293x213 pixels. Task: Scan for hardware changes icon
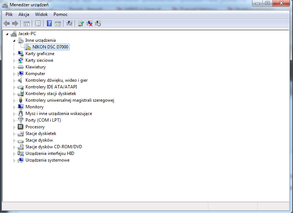69,23
